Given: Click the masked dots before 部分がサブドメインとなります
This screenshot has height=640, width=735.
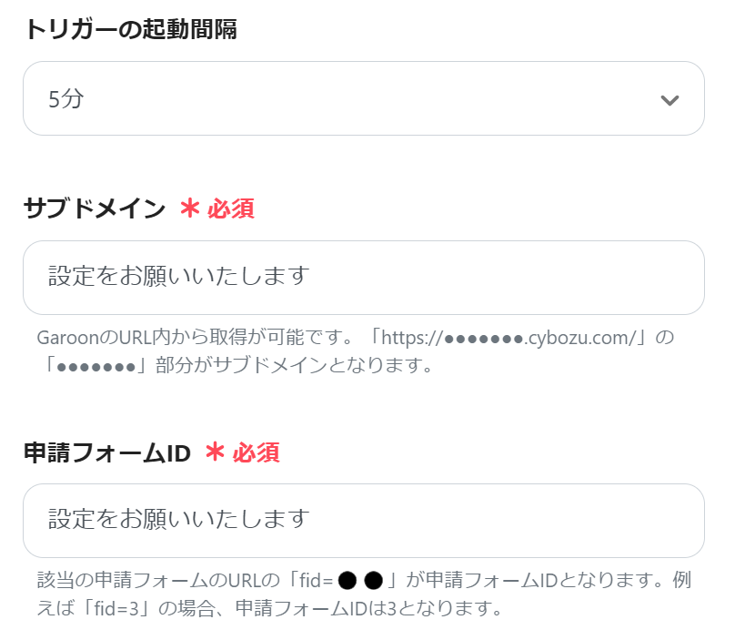Looking at the screenshot, I should (96, 367).
